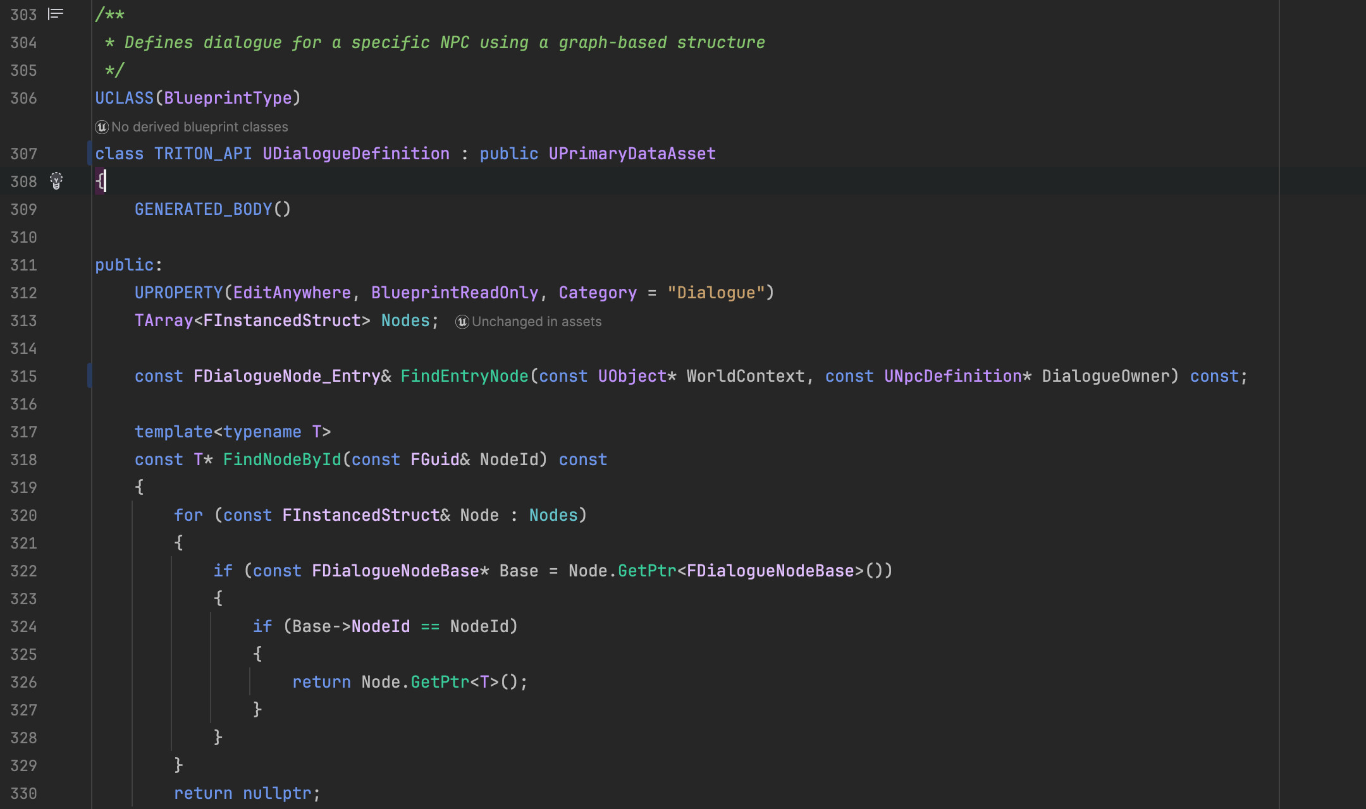This screenshot has width=1366, height=809.
Task: Click Unreal icon beside Unchanged in assets
Action: click(462, 322)
